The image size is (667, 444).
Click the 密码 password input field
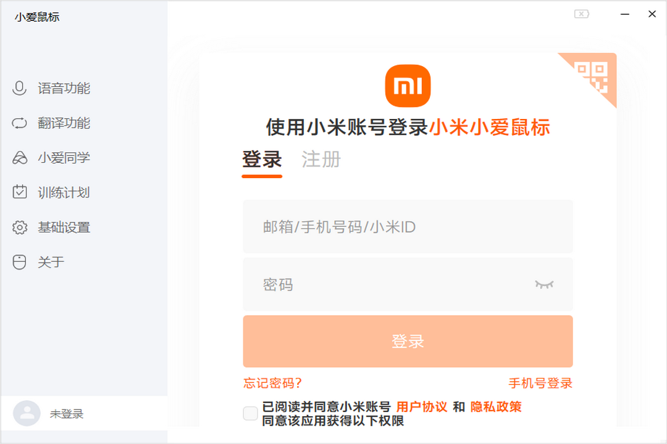[408, 285]
